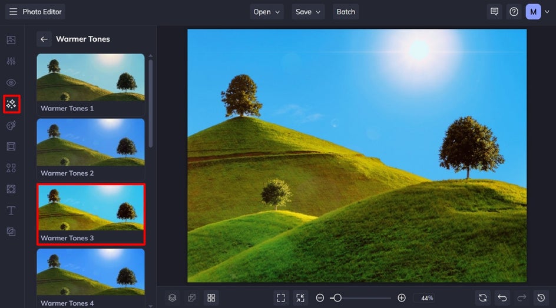Open the History clock icon
This screenshot has width=556, height=308.
(541, 298)
